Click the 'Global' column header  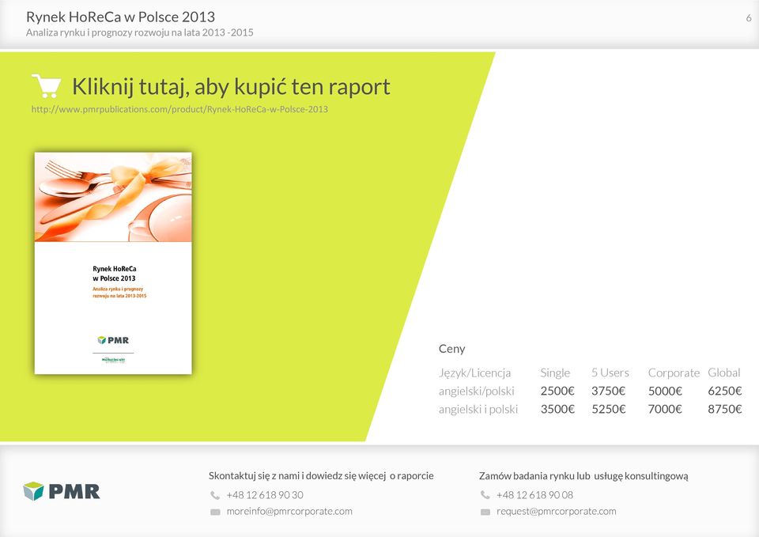click(723, 372)
